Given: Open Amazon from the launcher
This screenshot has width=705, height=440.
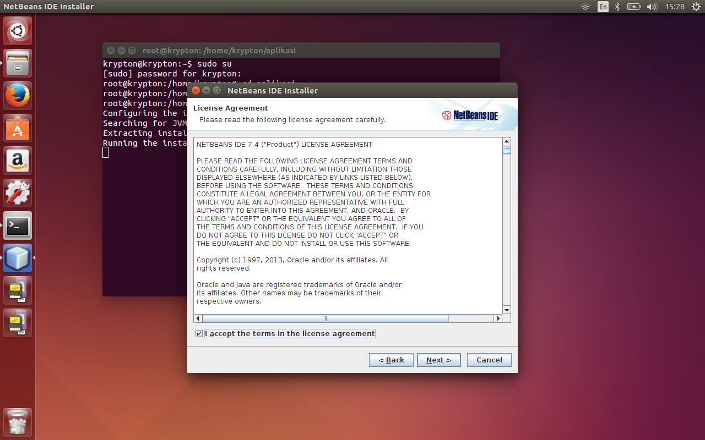Looking at the screenshot, I should tap(17, 161).
